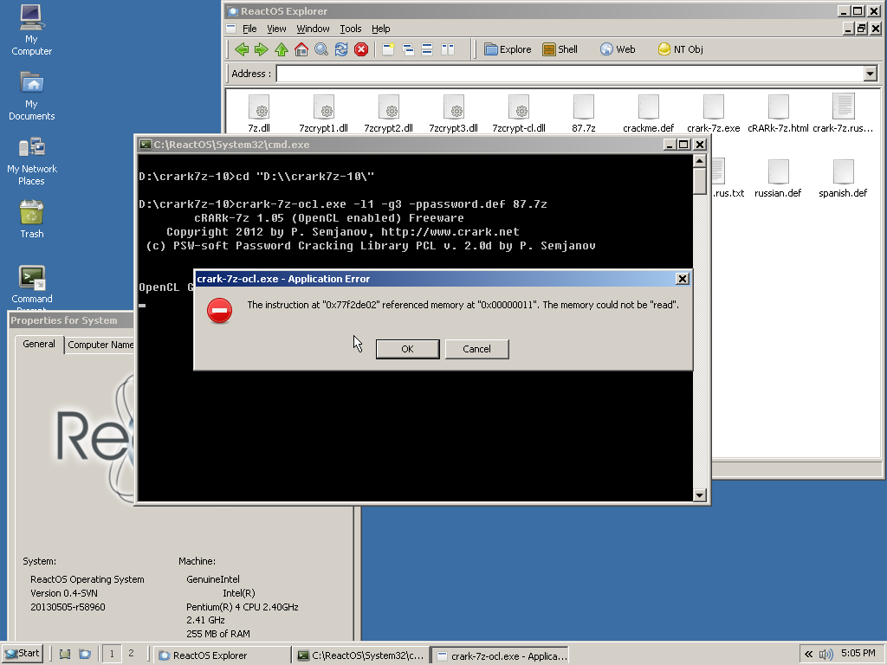Select the 7zcrypt1.dll file
This screenshot has height=665, width=887.
tap(324, 113)
